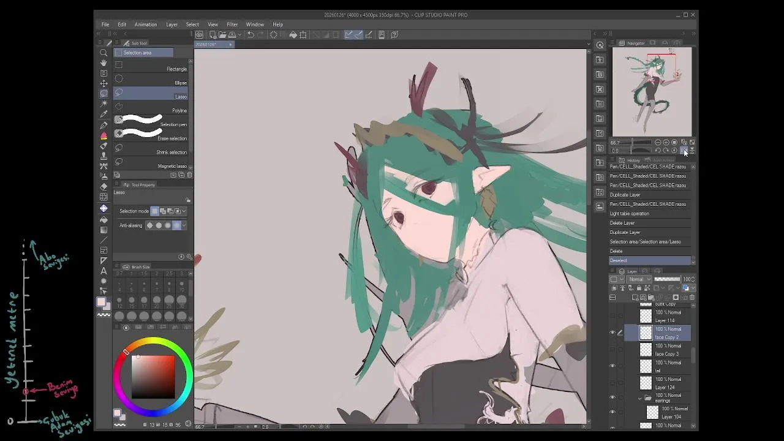
Task: Select the Operation tool
Action: point(104,73)
